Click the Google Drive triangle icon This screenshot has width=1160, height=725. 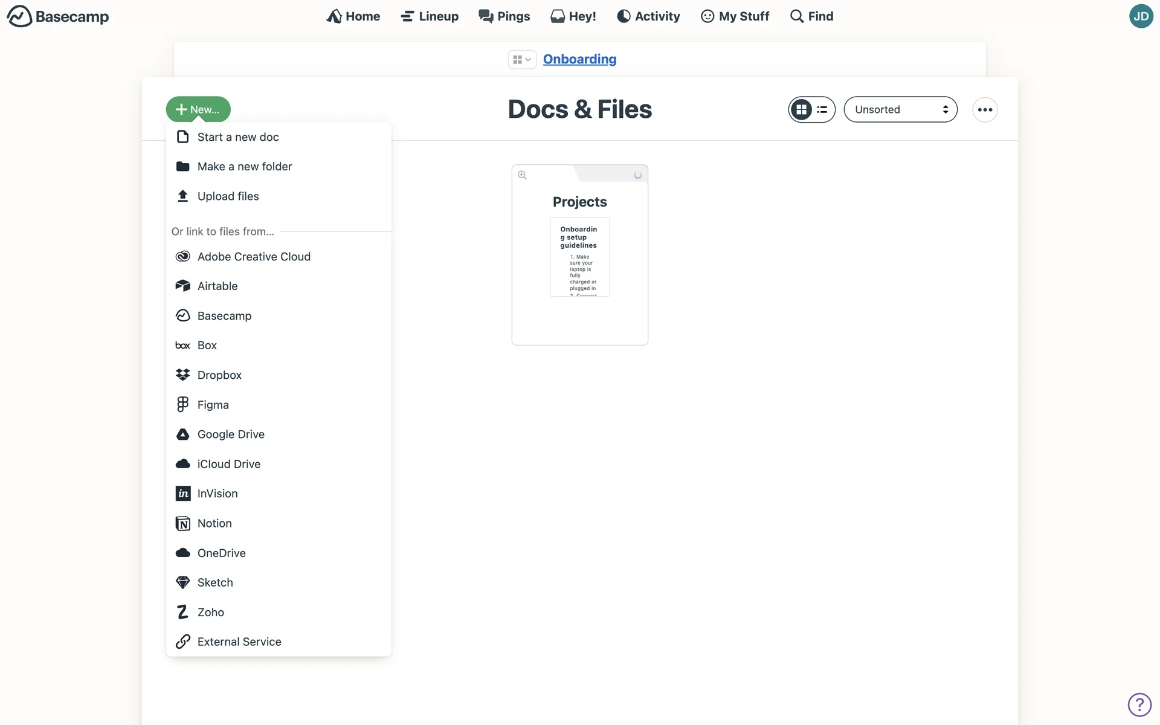pyautogui.click(x=182, y=434)
